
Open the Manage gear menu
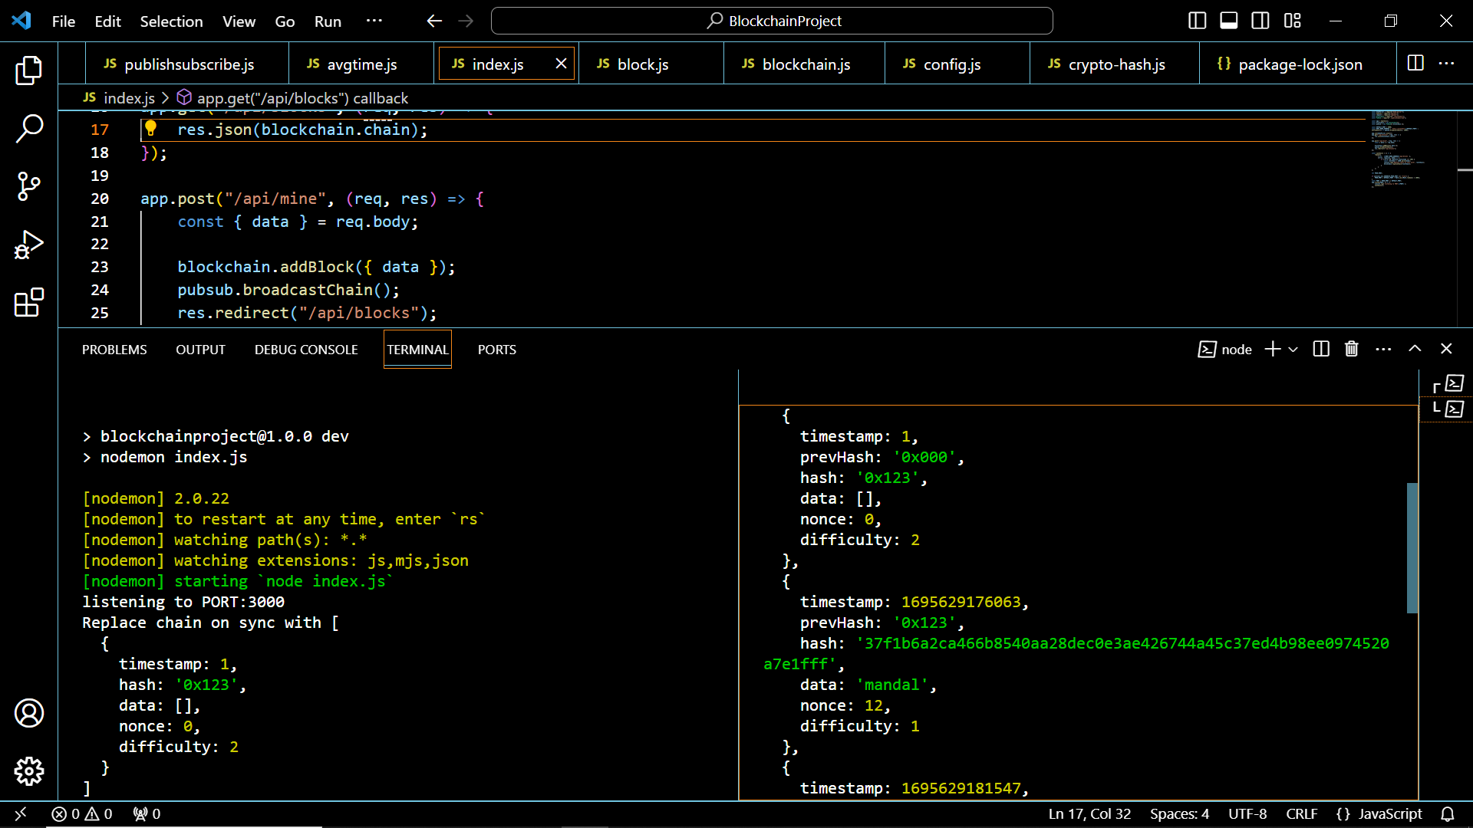point(29,771)
